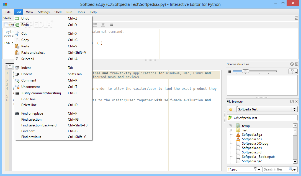Click the Copy pages icon
Image resolution: width=301 pixels, height=176 pixels.
pos(17,40)
